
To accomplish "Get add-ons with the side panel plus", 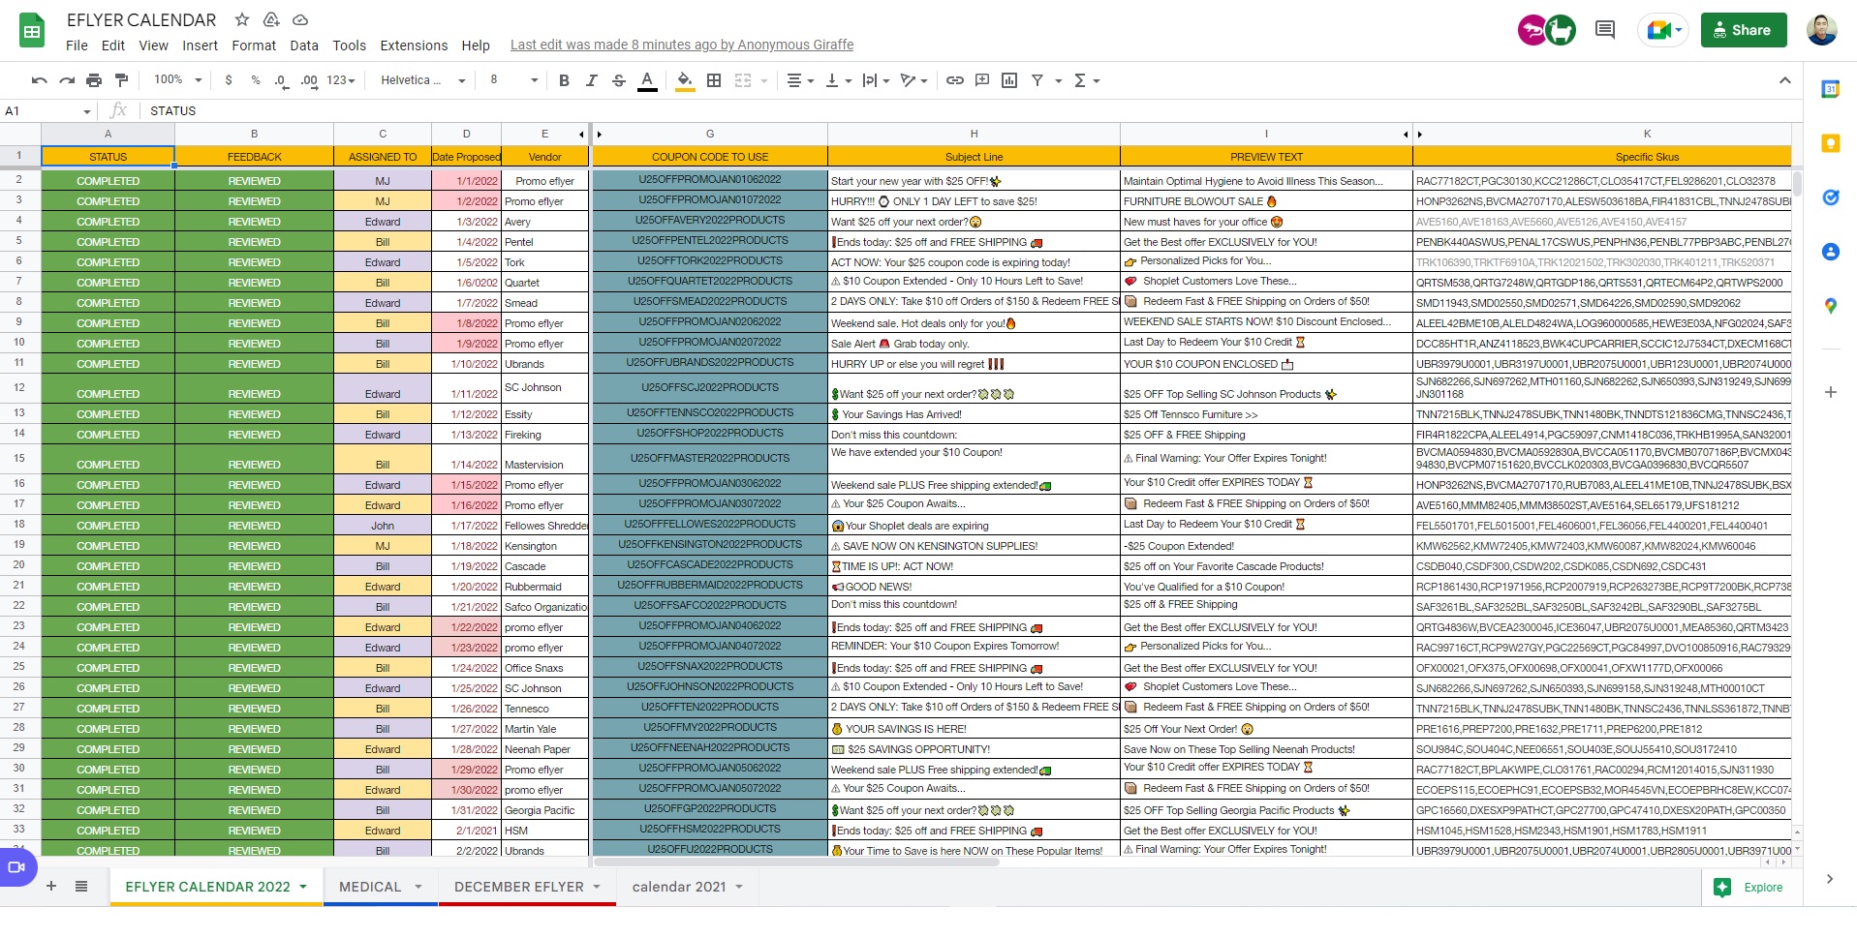I will (1830, 392).
